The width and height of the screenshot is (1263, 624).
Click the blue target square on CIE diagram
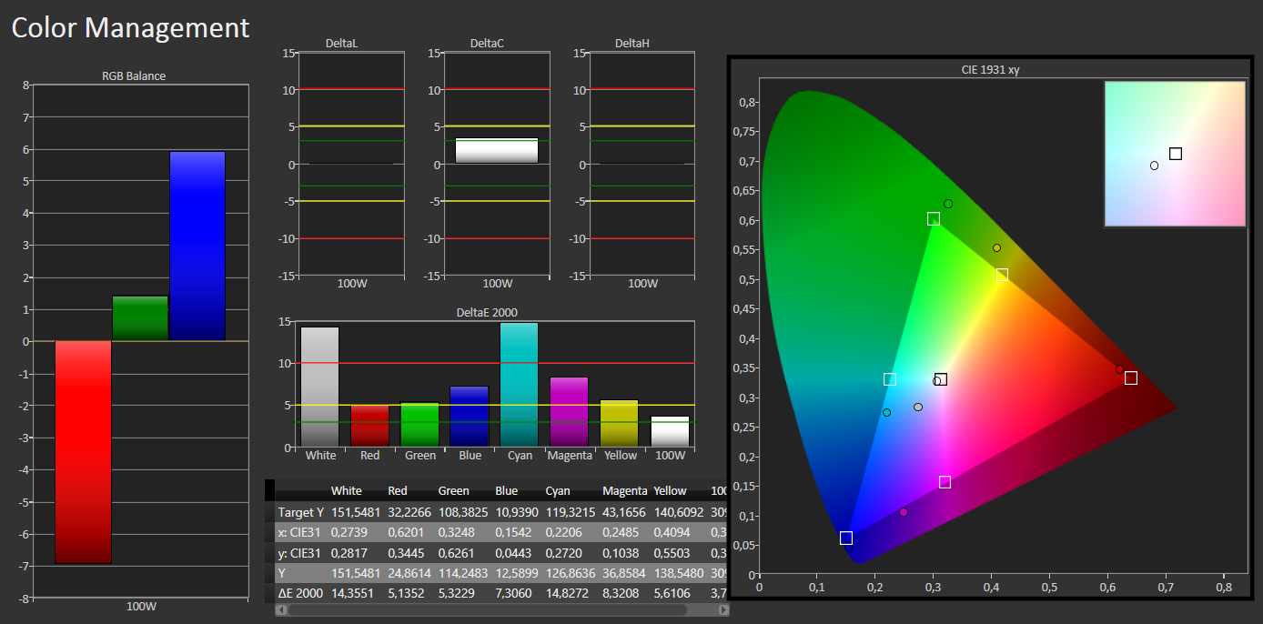coord(846,538)
